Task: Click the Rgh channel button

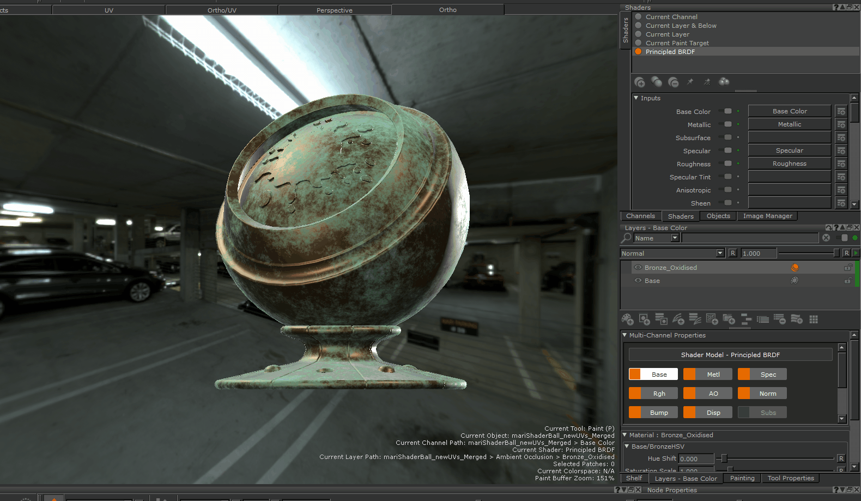Action: (653, 394)
